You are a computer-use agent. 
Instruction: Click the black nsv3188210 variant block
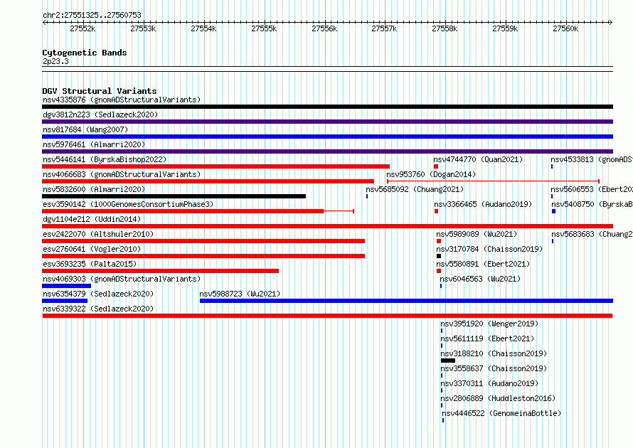pyautogui.click(x=448, y=361)
